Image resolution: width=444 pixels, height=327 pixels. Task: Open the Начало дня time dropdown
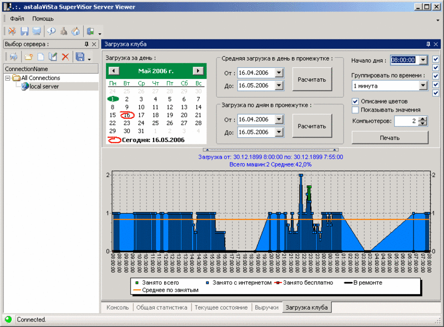[x=423, y=60]
